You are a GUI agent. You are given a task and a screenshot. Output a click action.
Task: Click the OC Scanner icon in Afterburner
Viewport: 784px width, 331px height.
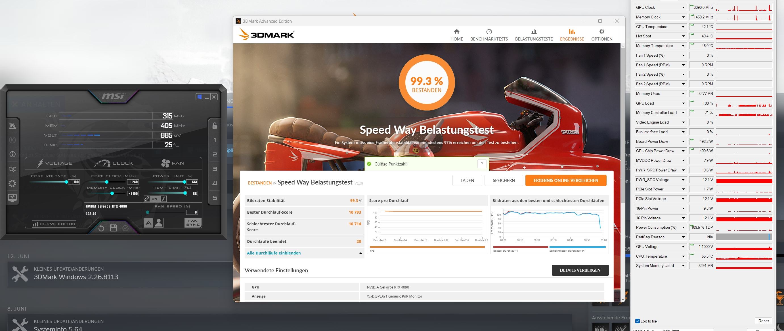click(x=12, y=169)
